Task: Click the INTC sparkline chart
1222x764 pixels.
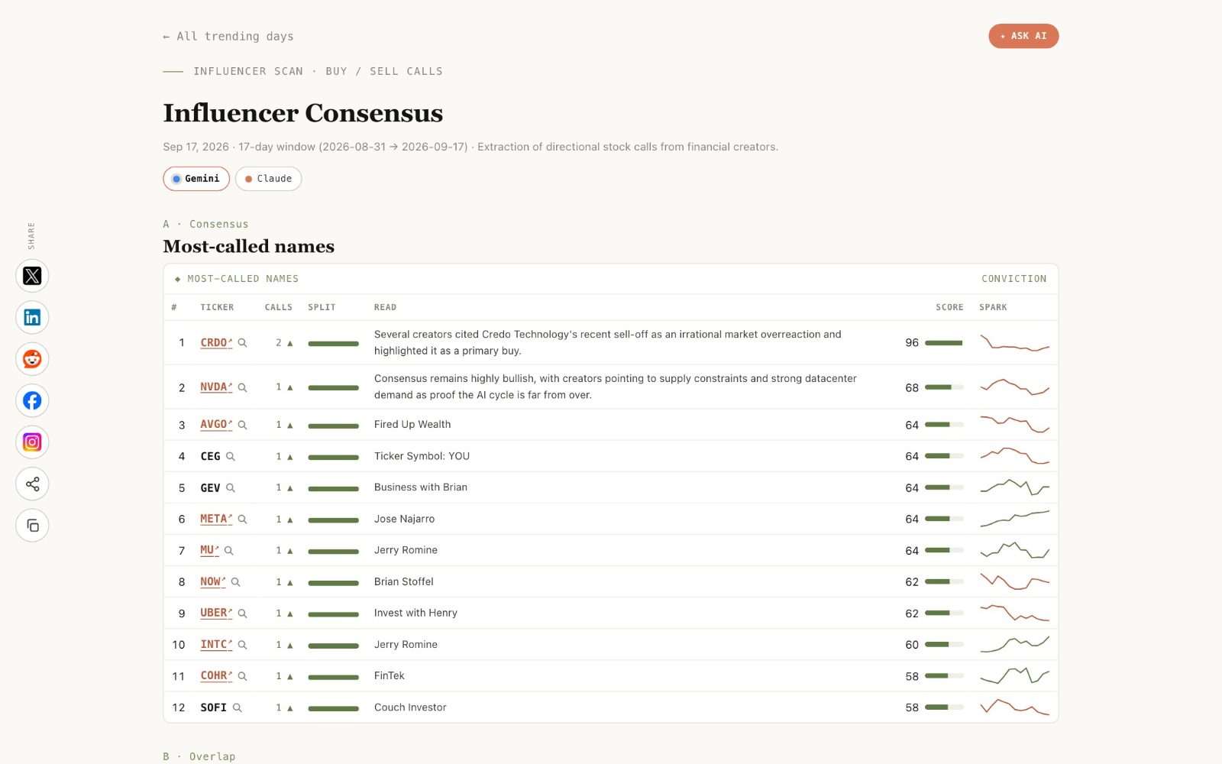Action: pos(1015,644)
